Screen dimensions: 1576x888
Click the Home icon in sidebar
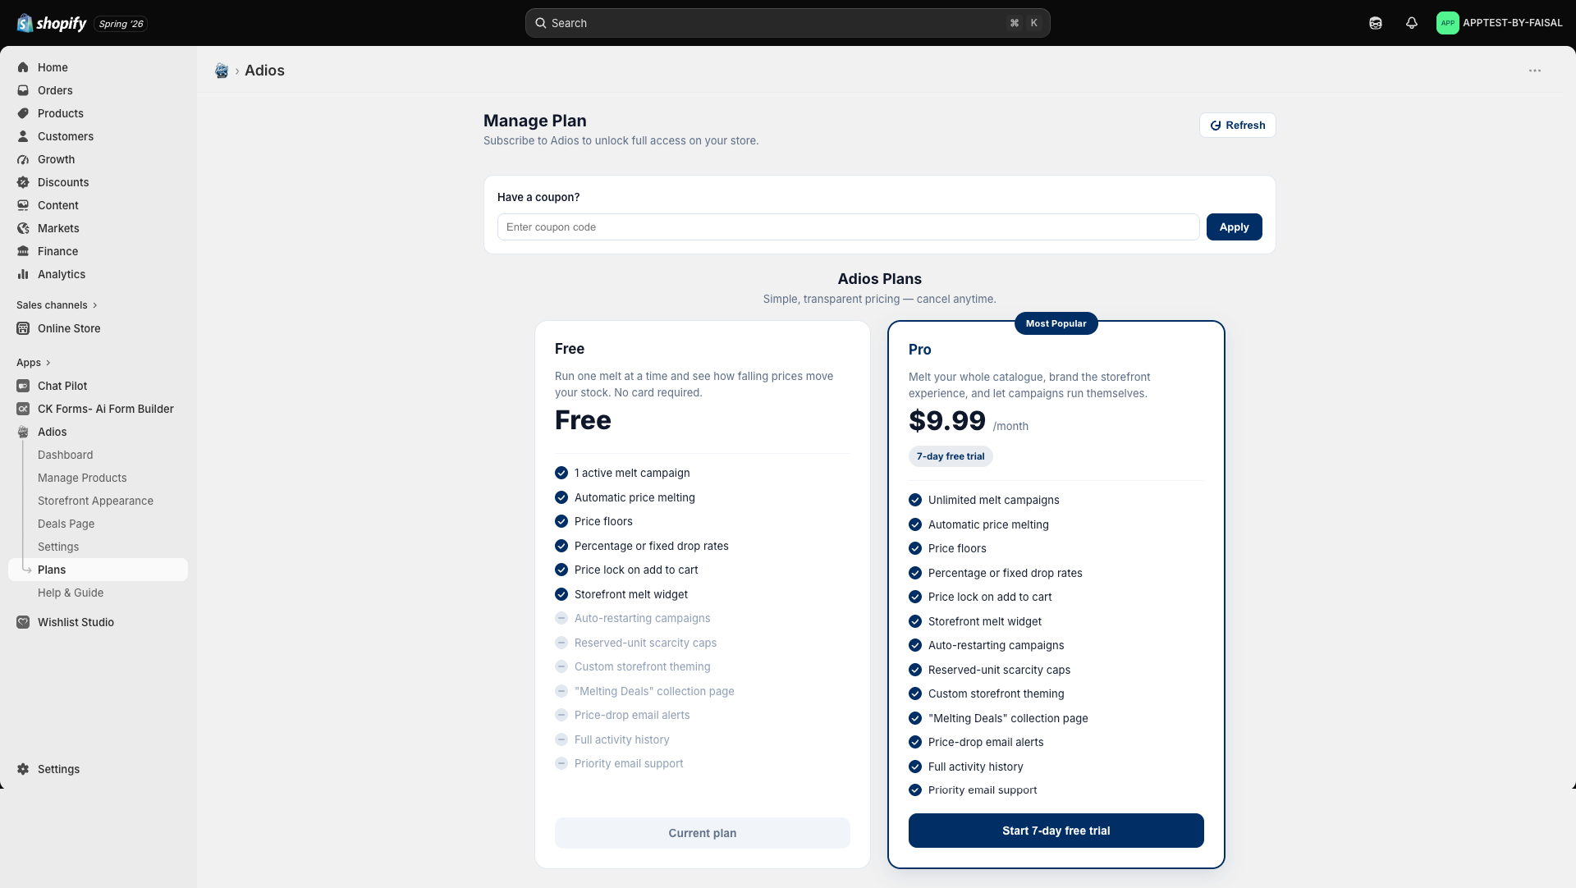point(23,67)
